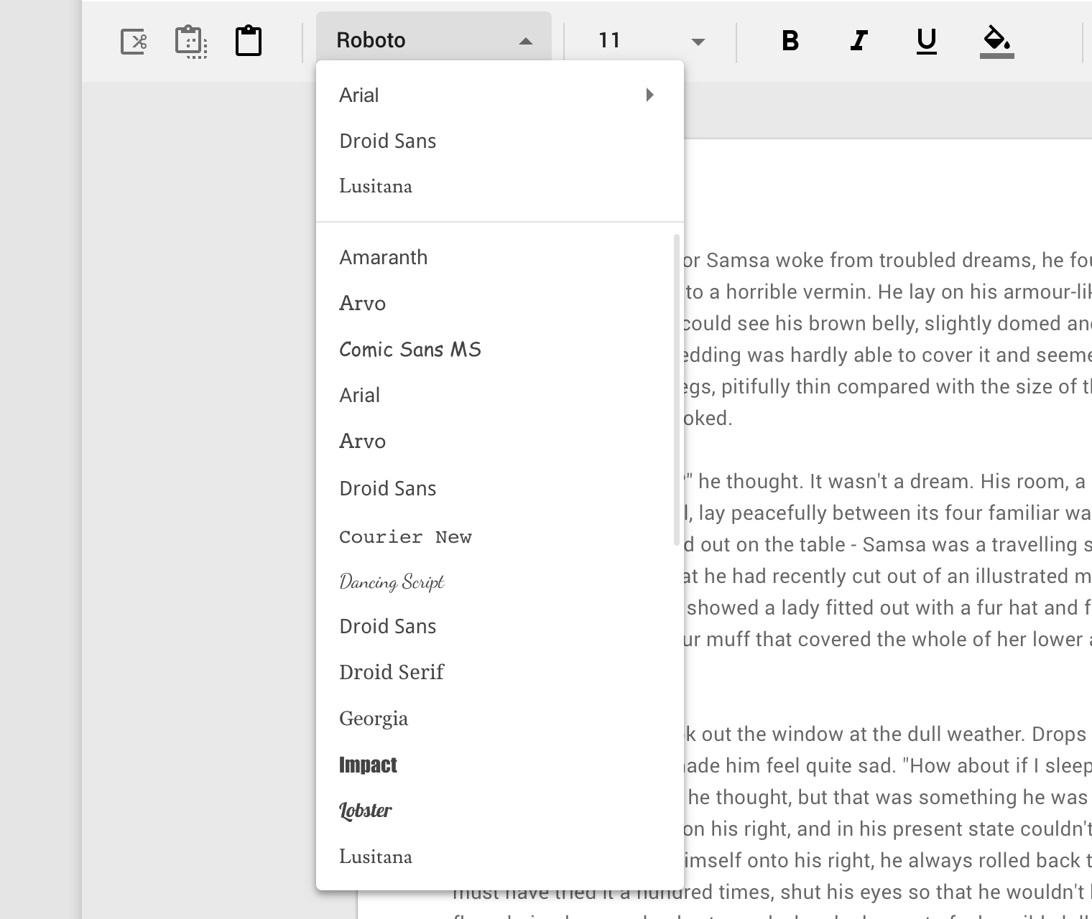
Task: Expand the Arial submenu arrow
Action: point(649,94)
